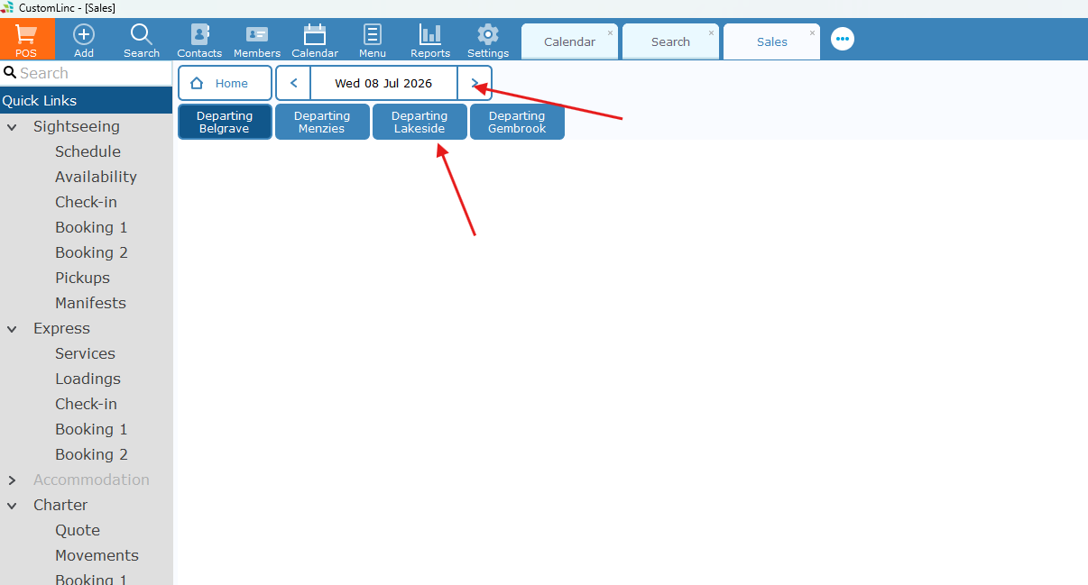Open the Contacts icon
Image resolution: width=1088 pixels, height=585 pixels.
tap(199, 35)
